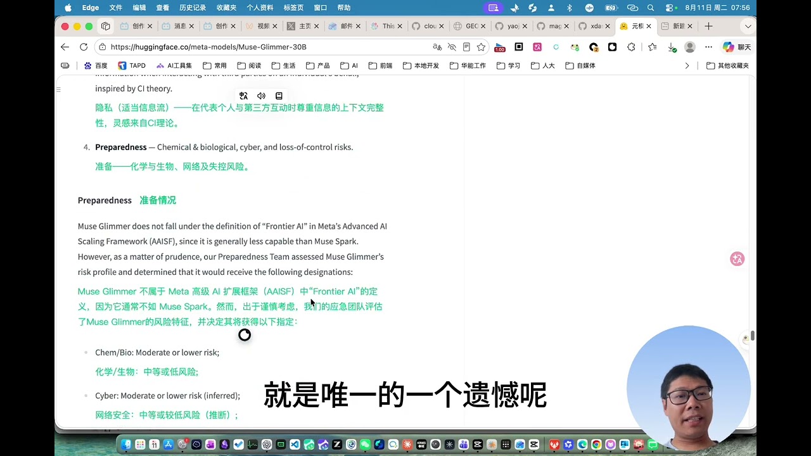Open immersive reader from address bar
The height and width of the screenshot is (456, 811).
(x=466, y=47)
